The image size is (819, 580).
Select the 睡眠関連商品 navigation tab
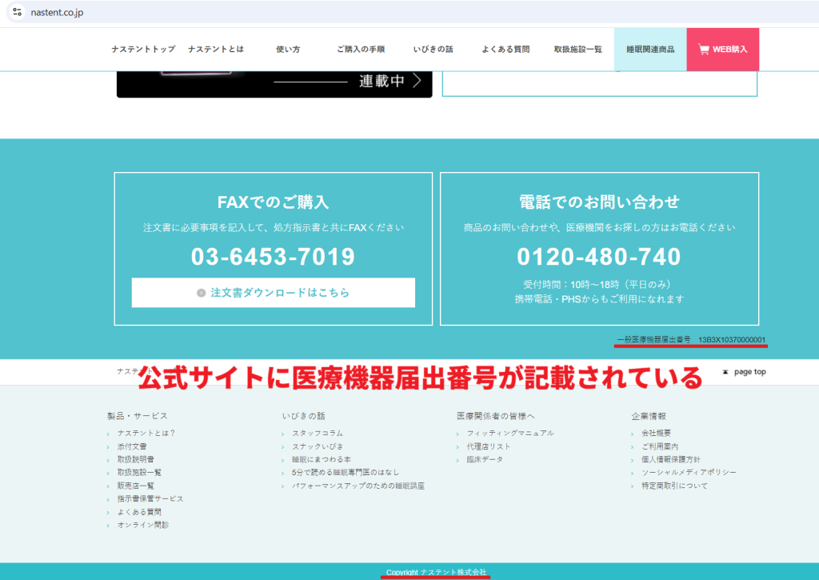coord(649,48)
